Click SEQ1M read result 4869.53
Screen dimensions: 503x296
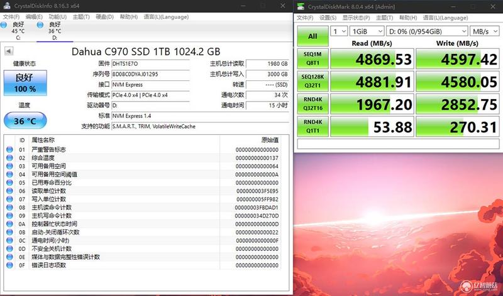click(372, 59)
